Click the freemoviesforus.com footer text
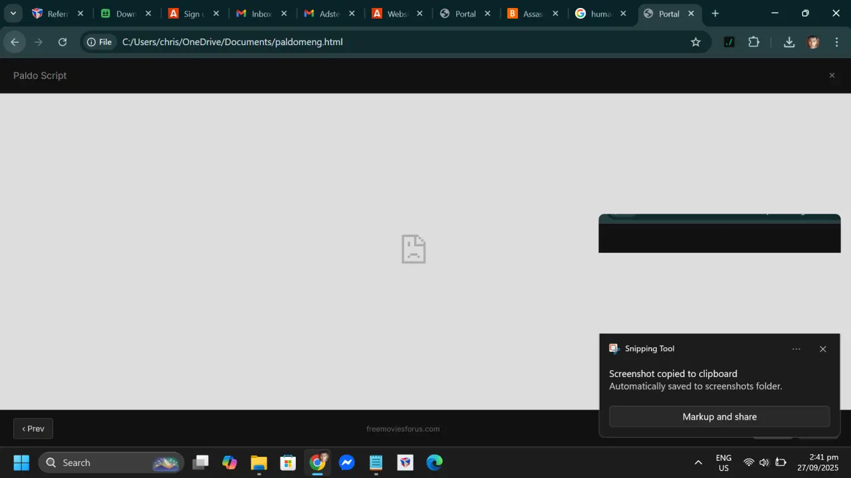This screenshot has height=478, width=851. click(403, 429)
